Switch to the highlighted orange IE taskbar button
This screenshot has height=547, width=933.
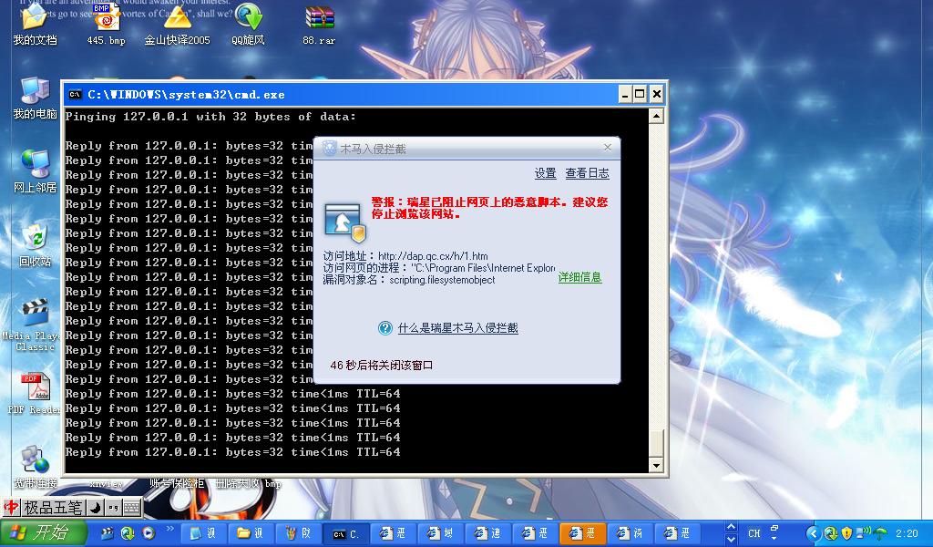click(x=583, y=533)
